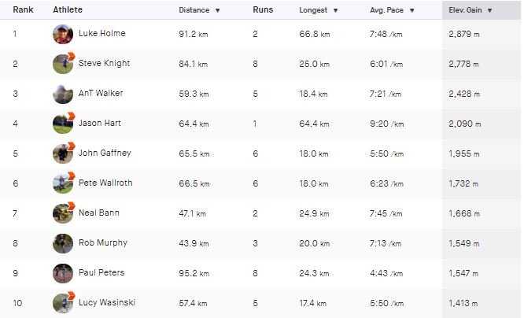Open Luke Holme's profile avatar

pos(63,34)
